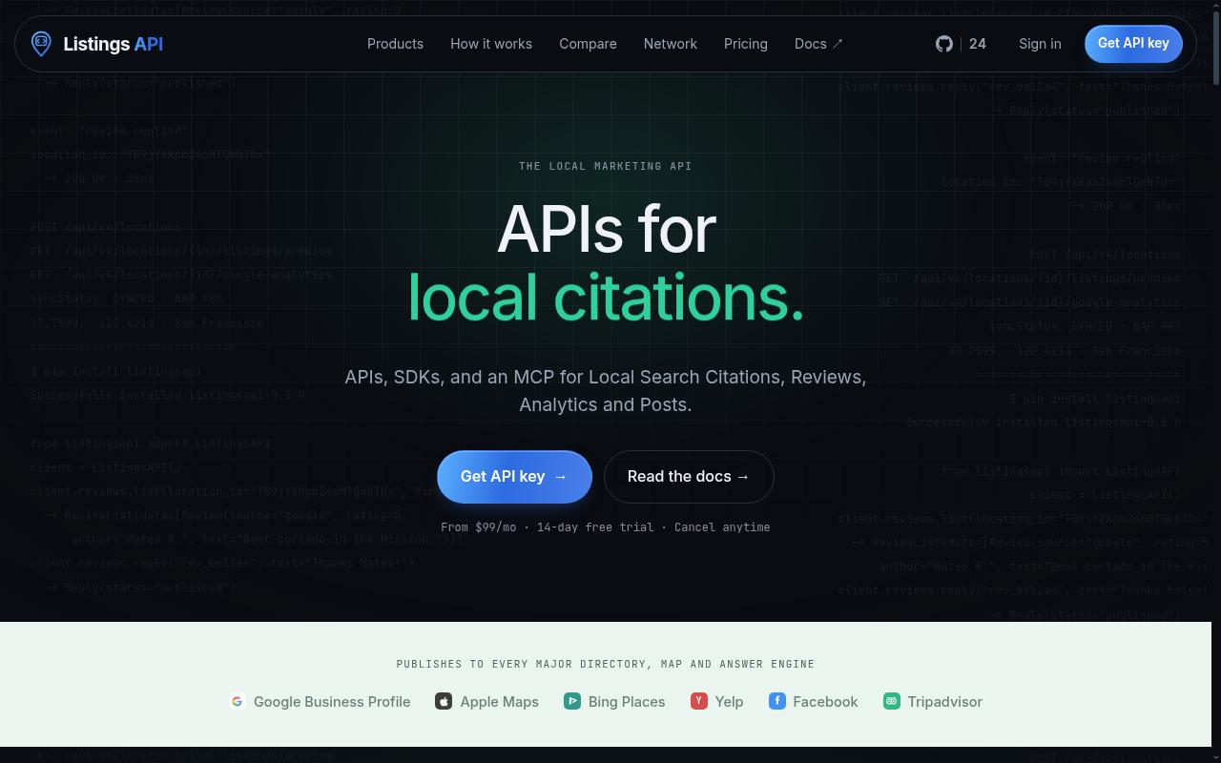This screenshot has height=763, width=1221.
Task: Open the Network nav item
Action: (x=671, y=44)
